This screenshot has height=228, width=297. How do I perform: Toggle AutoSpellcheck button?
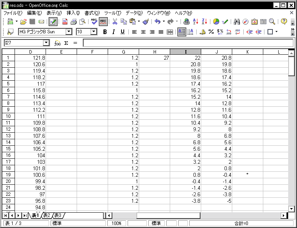click(103, 21)
